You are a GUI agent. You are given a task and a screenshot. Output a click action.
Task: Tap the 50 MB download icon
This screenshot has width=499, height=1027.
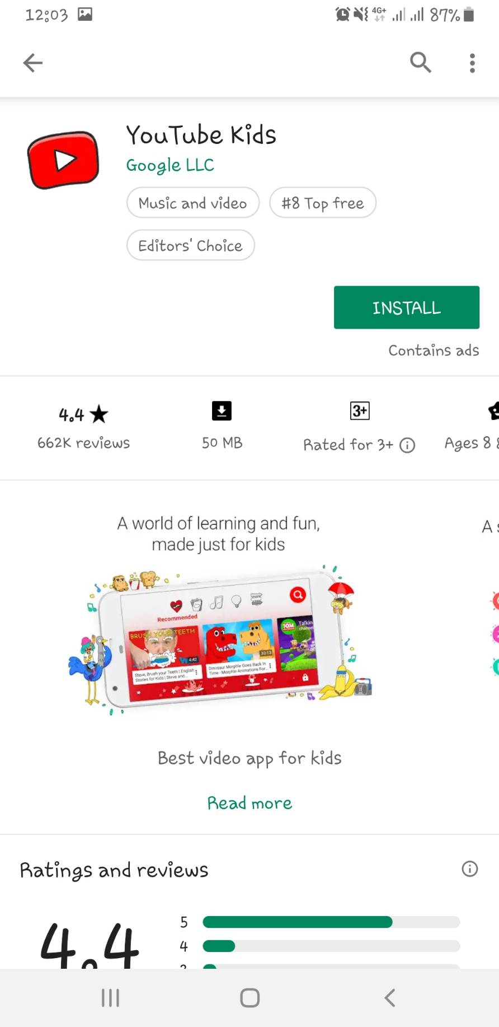point(222,411)
